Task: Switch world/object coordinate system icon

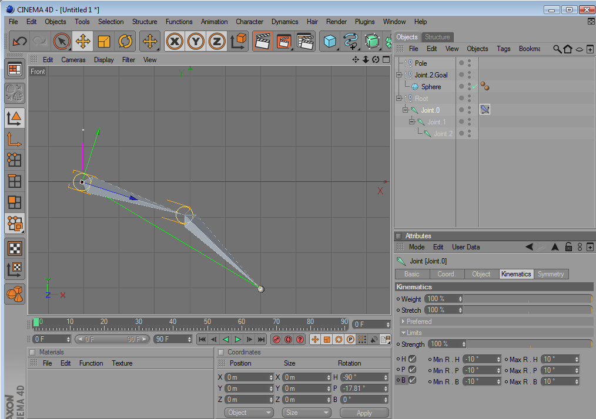Action: pyautogui.click(x=238, y=41)
